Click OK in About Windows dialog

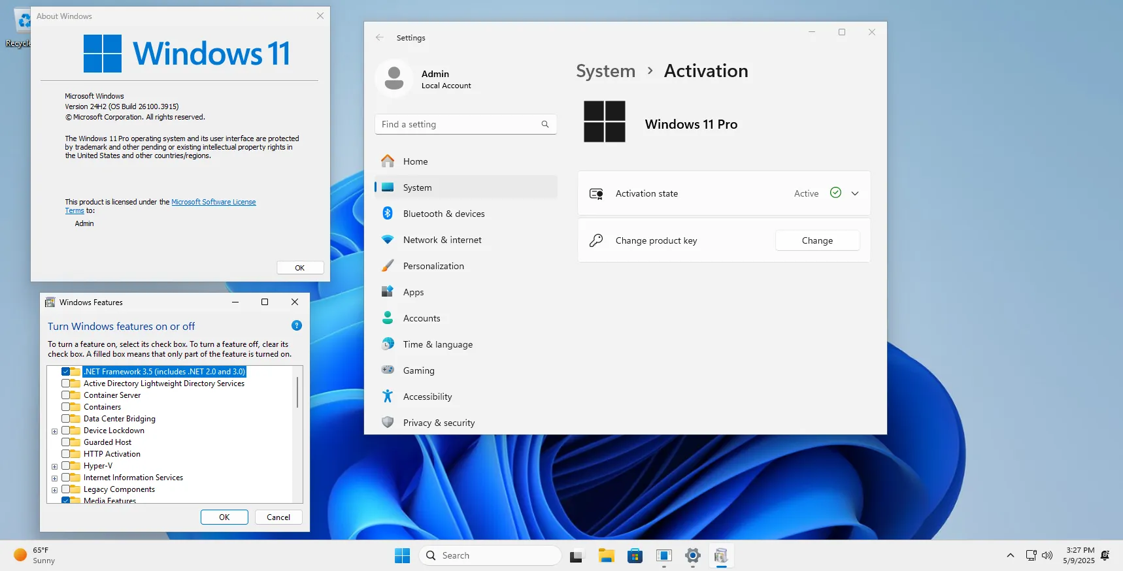tap(300, 268)
